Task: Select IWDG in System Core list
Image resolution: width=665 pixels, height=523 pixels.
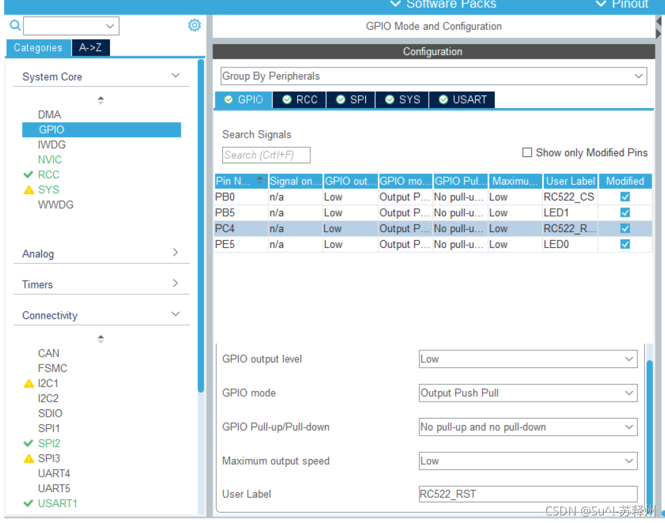Action: coord(52,145)
